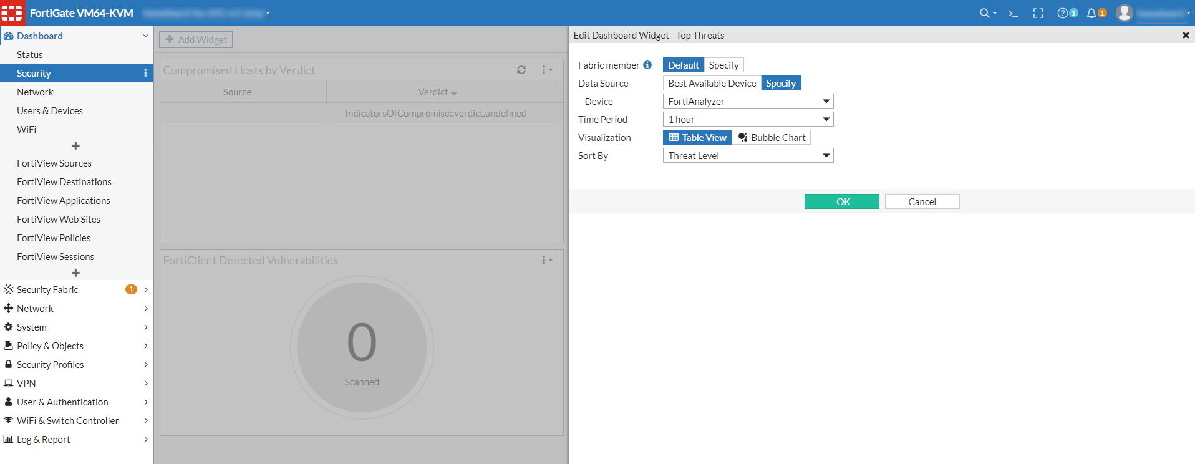This screenshot has height=464, width=1195.
Task: Click the Dashboard gauge icon
Action: point(8,36)
